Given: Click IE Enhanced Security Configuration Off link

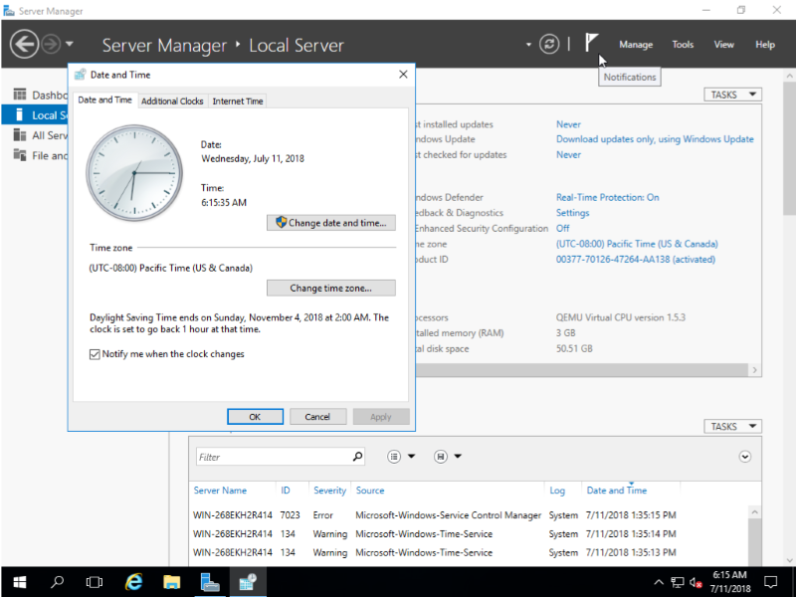Looking at the screenshot, I should coord(562,229).
